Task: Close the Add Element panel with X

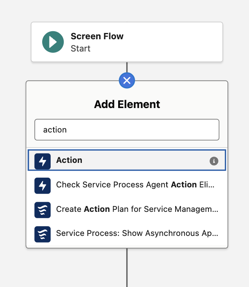Action: click(127, 80)
